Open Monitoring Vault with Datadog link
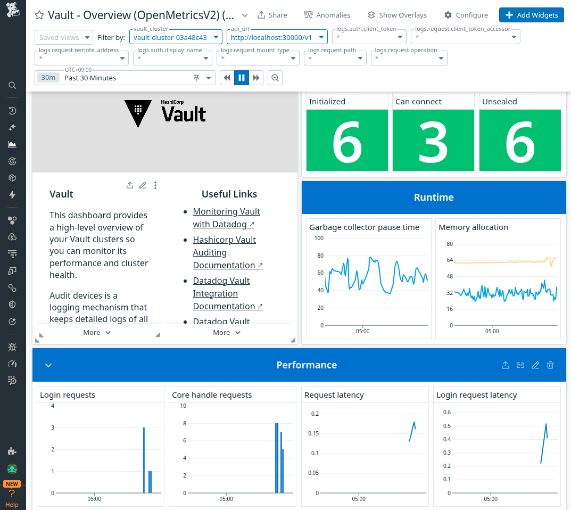Screen dimensions: 571x510 point(227,218)
